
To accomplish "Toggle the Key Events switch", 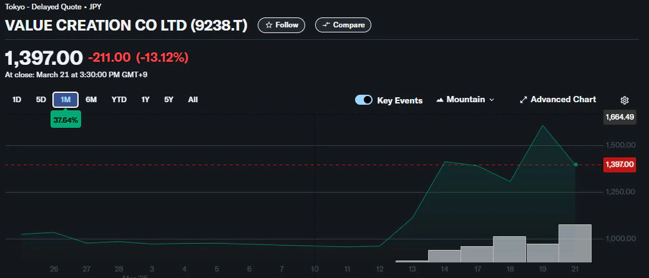I will (x=364, y=100).
